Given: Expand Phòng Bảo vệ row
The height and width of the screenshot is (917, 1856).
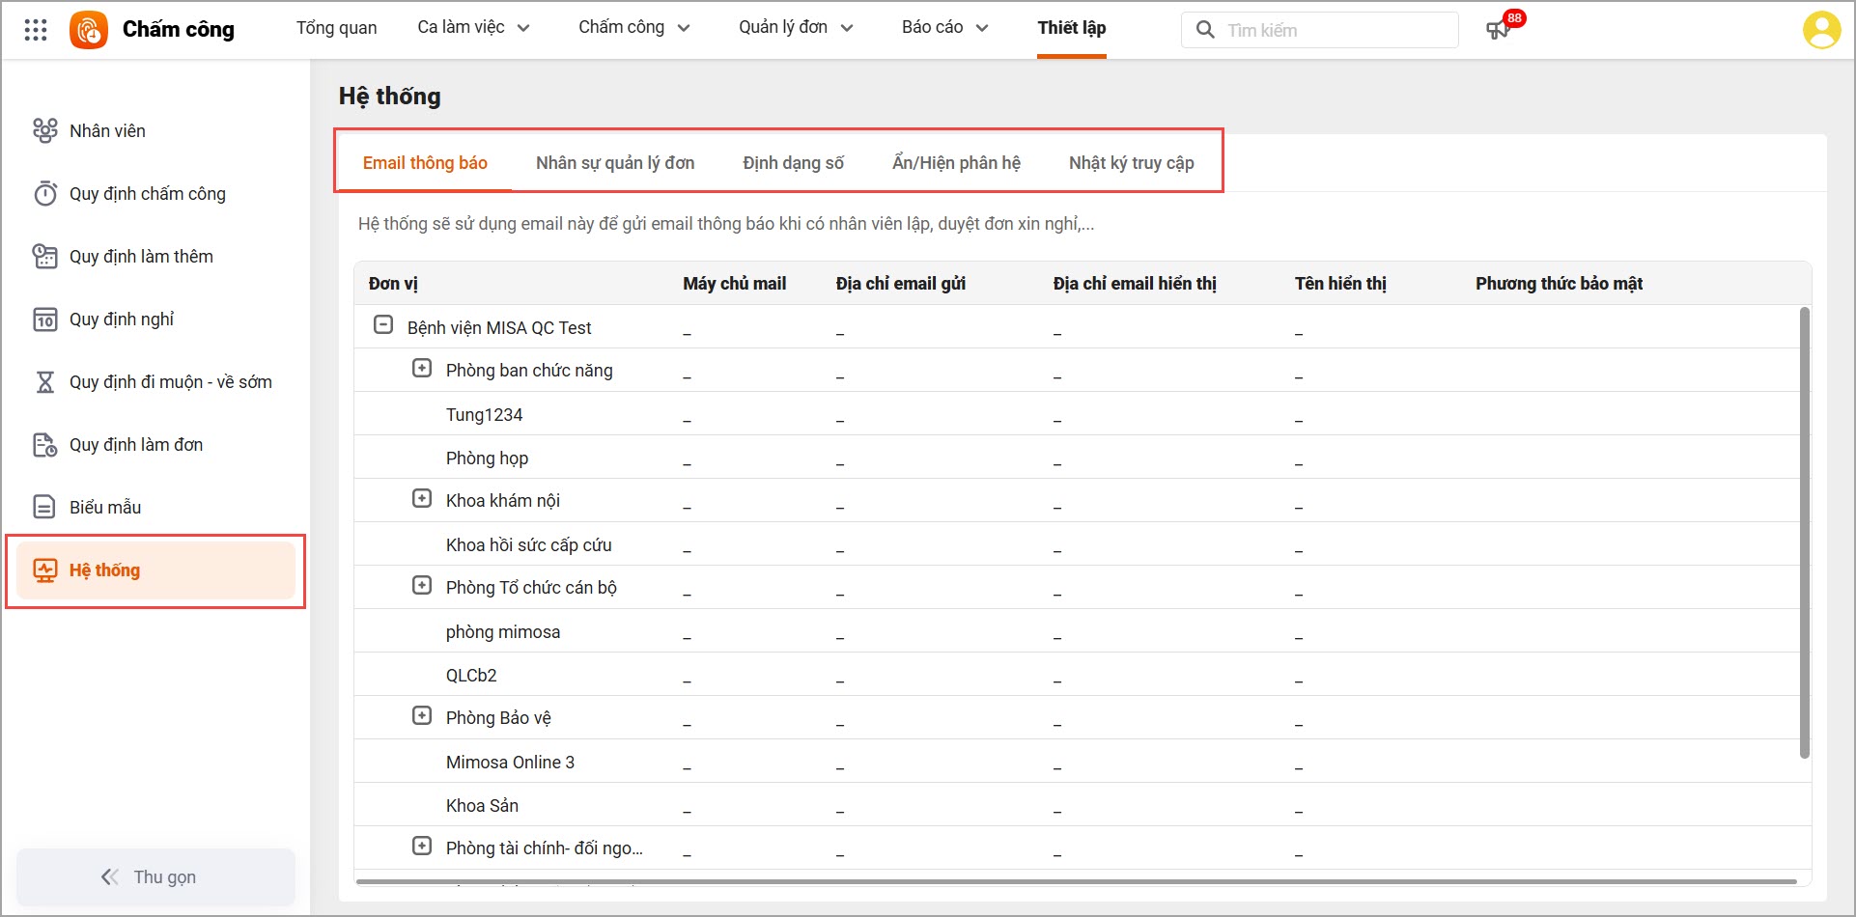Looking at the screenshot, I should 422,716.
